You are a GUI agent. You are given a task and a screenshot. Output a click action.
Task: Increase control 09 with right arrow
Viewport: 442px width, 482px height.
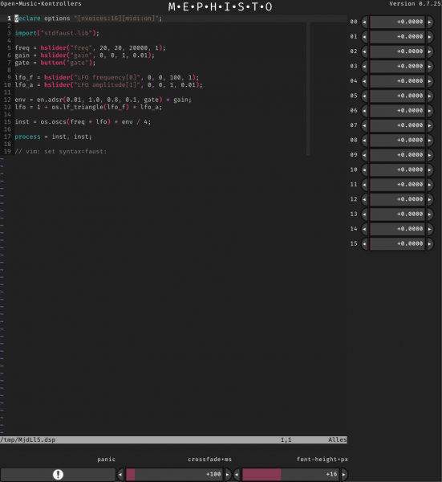click(430, 154)
